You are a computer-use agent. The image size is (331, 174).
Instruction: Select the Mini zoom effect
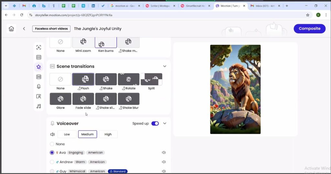click(83, 42)
